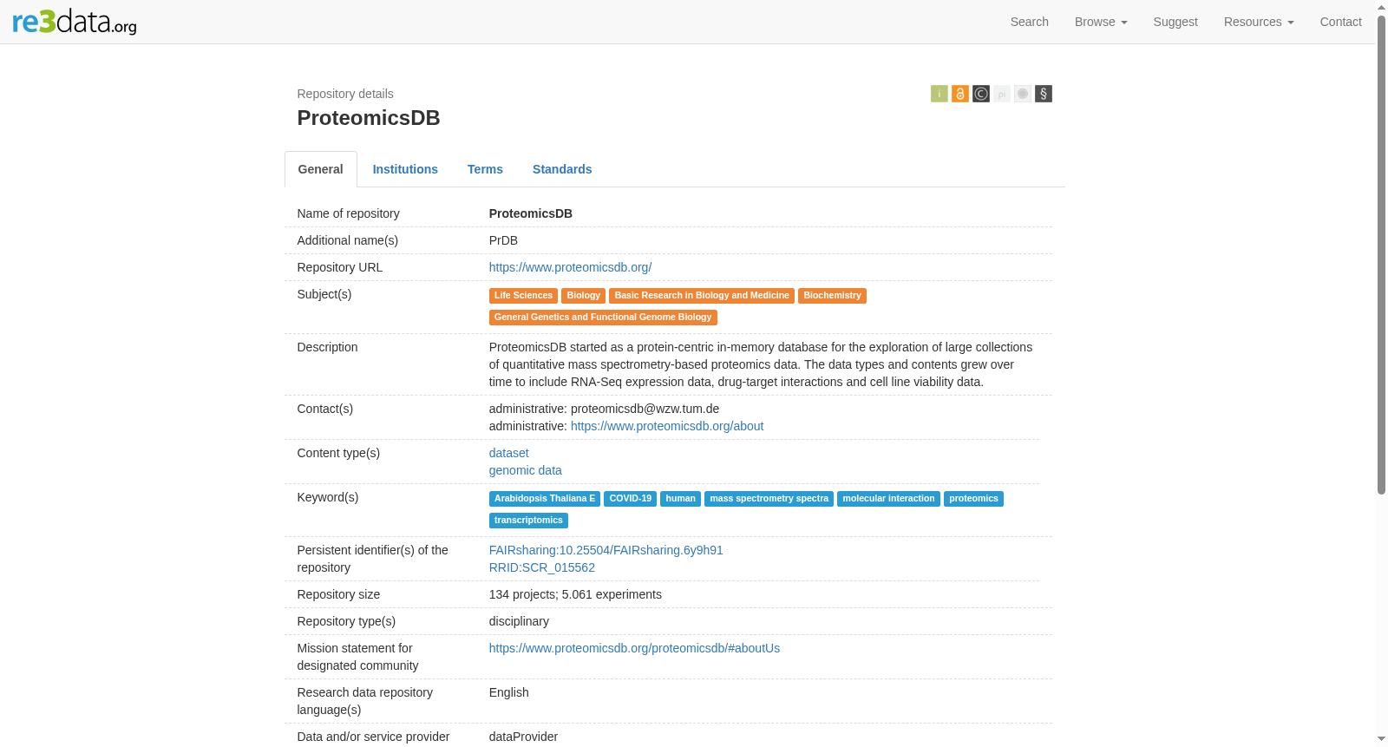
Task: Click the 'mass spectrometry spectra' keyword tag
Action: (769, 499)
